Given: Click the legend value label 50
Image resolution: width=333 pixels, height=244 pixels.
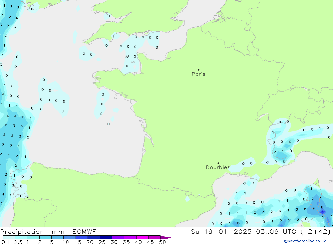Looking at the screenshot, I should point(162,242).
